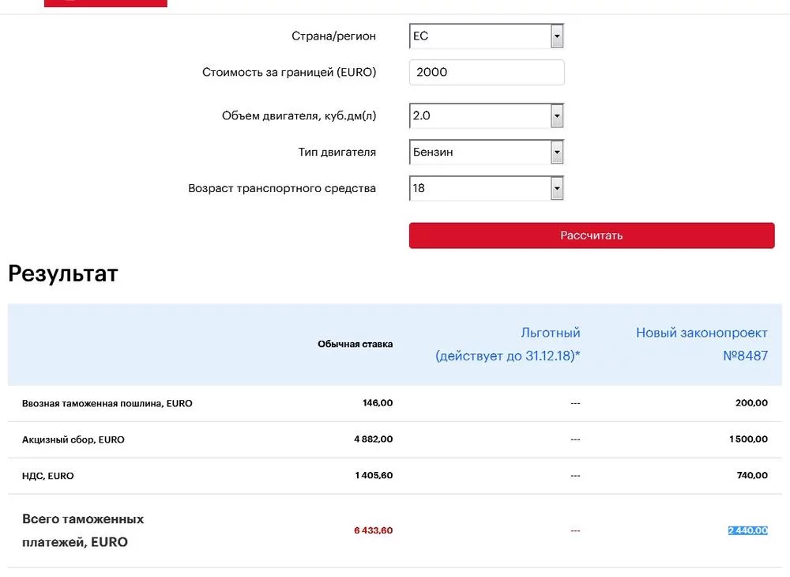Click the Льготный column header

click(x=507, y=345)
